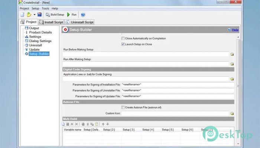260x148 pixels.
Task: Click the Setup [Defa.. column header
Action: click(x=92, y=129)
